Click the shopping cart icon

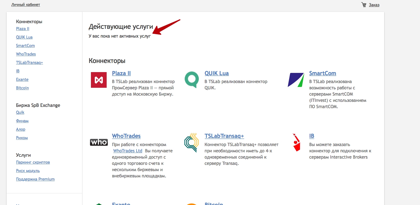(364, 5)
